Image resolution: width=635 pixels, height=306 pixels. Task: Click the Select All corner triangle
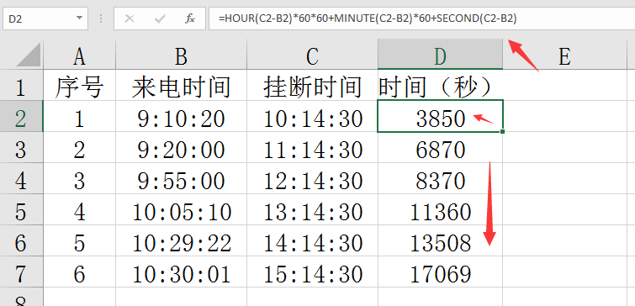tap(28, 55)
